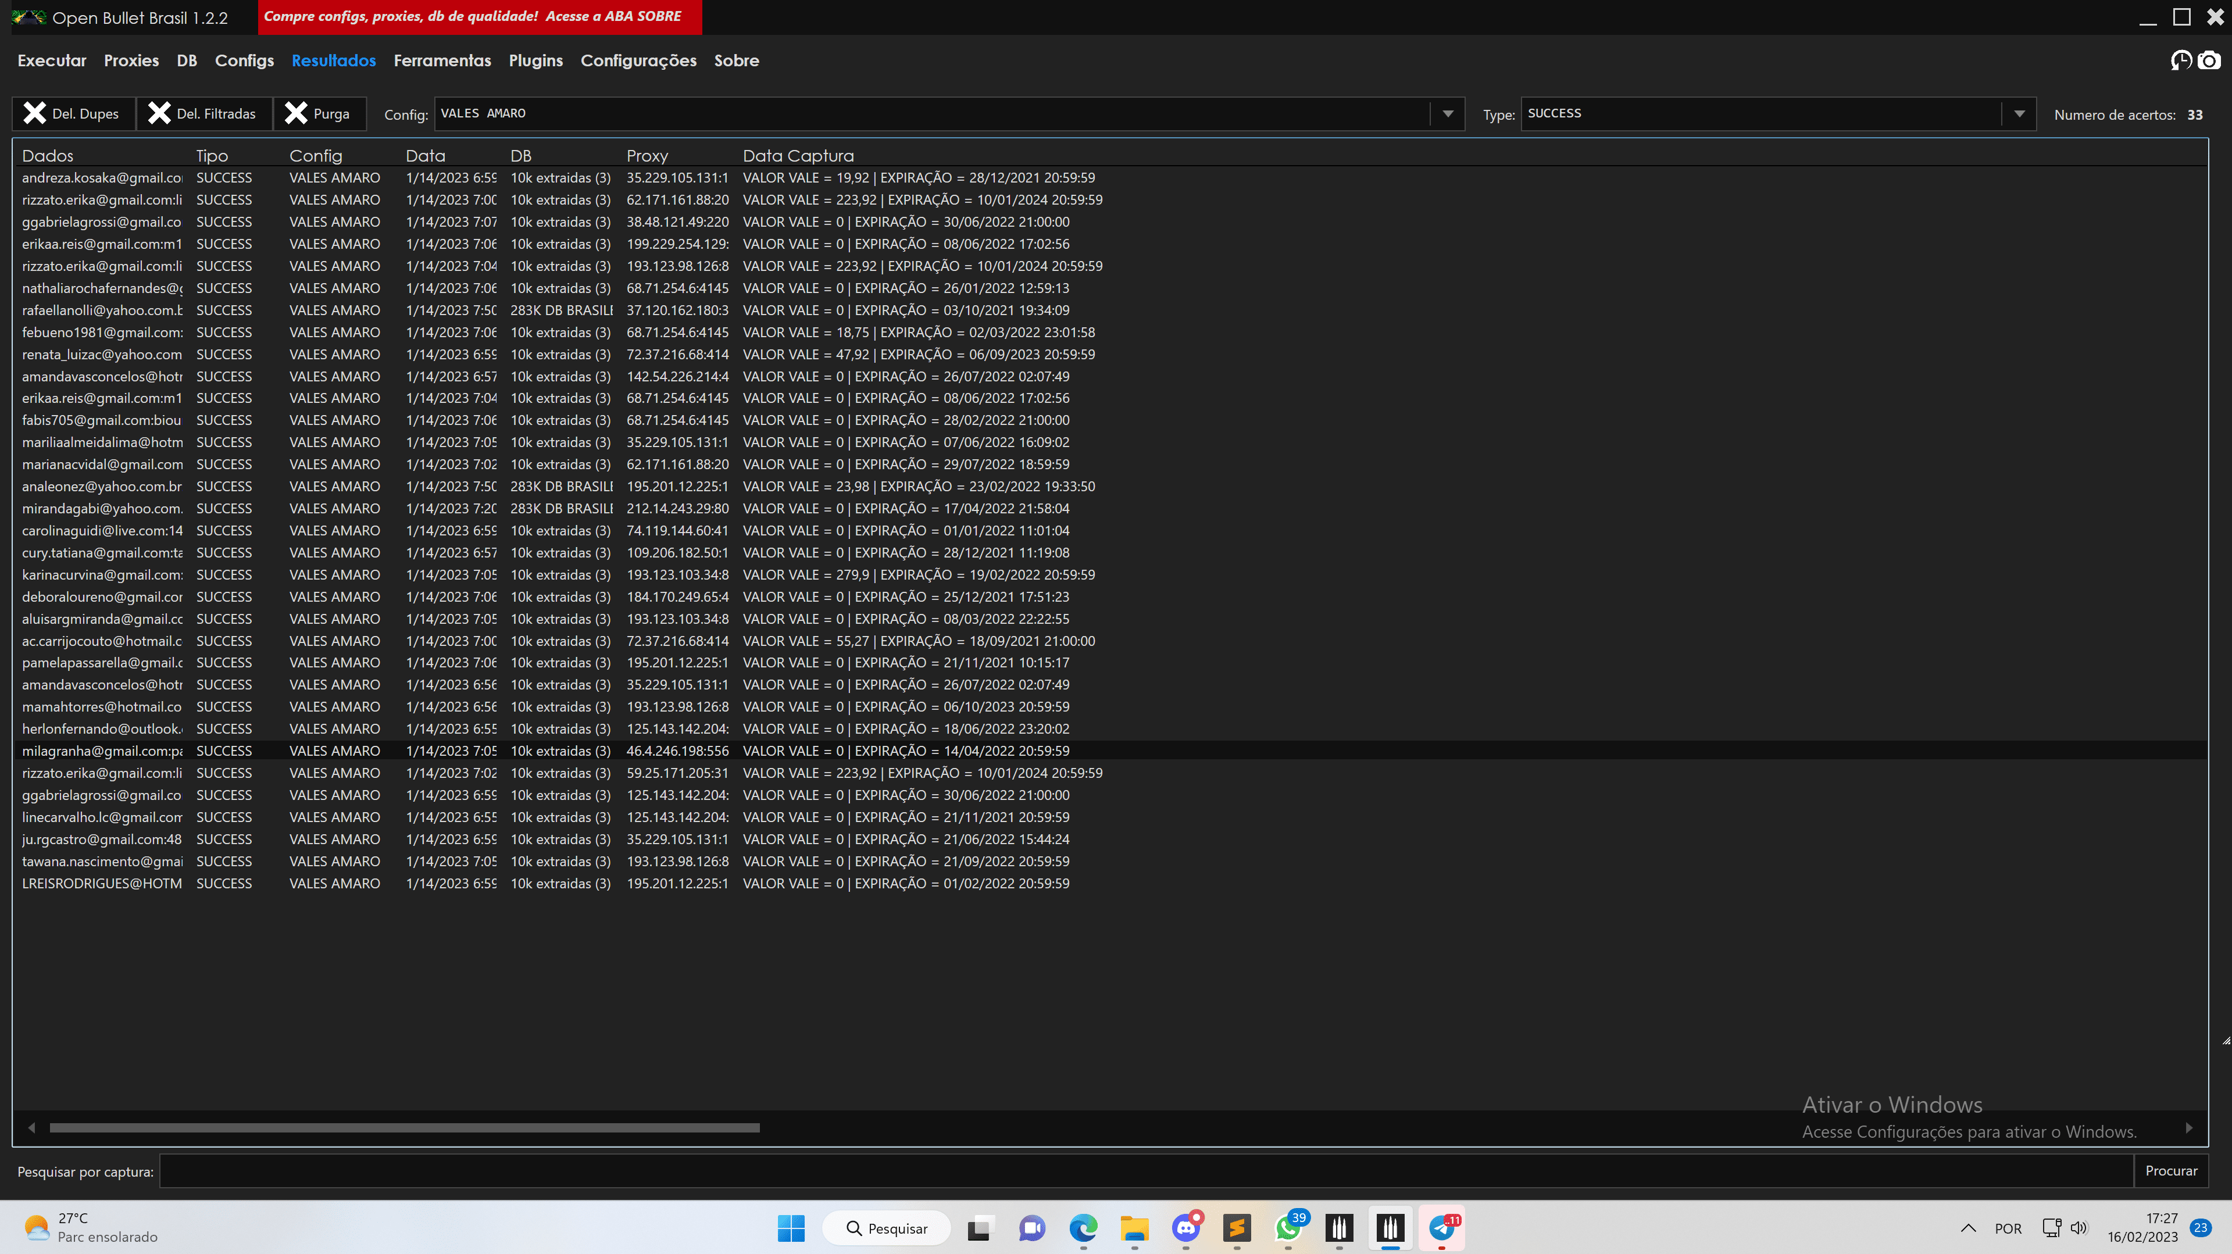Expand hidden icons chevron in system tray
2232x1254 pixels.
point(1969,1228)
